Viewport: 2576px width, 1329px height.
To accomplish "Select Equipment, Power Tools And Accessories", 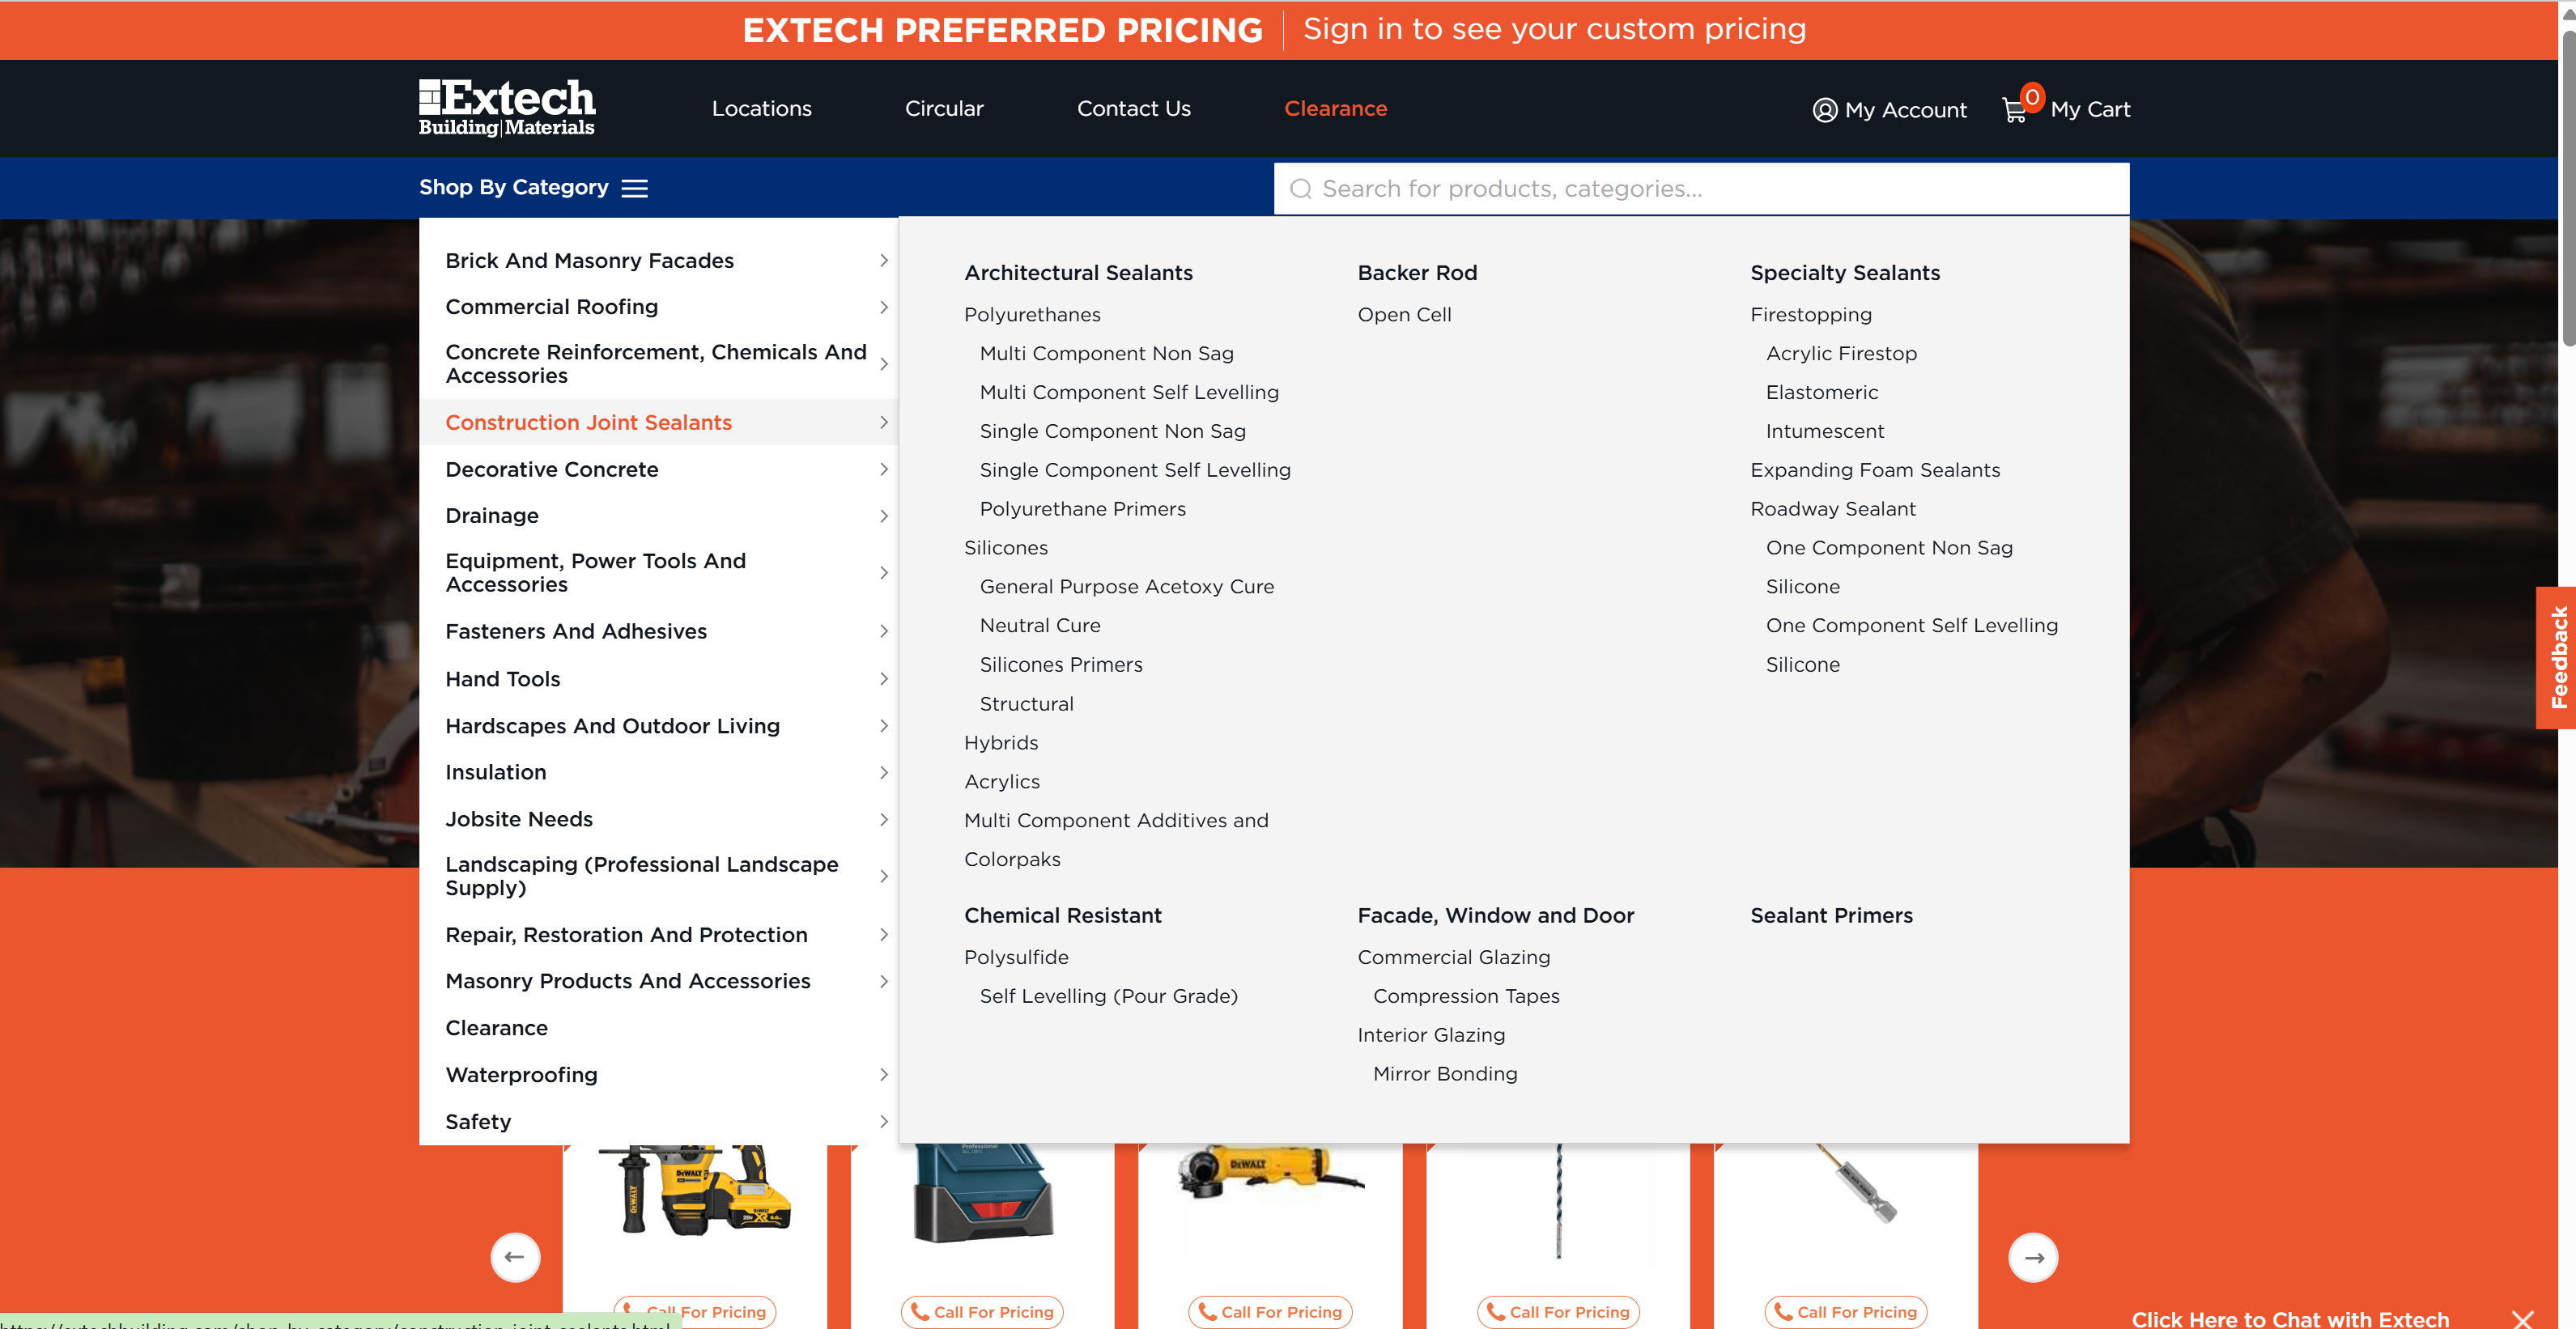I will point(595,573).
